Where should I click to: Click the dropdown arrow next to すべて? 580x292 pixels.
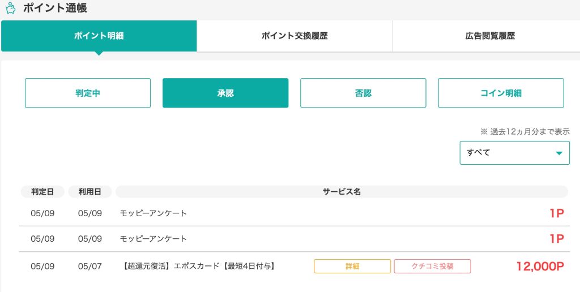click(x=559, y=153)
